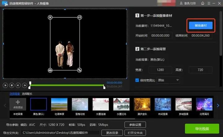
Task: Go to home via the house icon
Action: click(203, 3)
